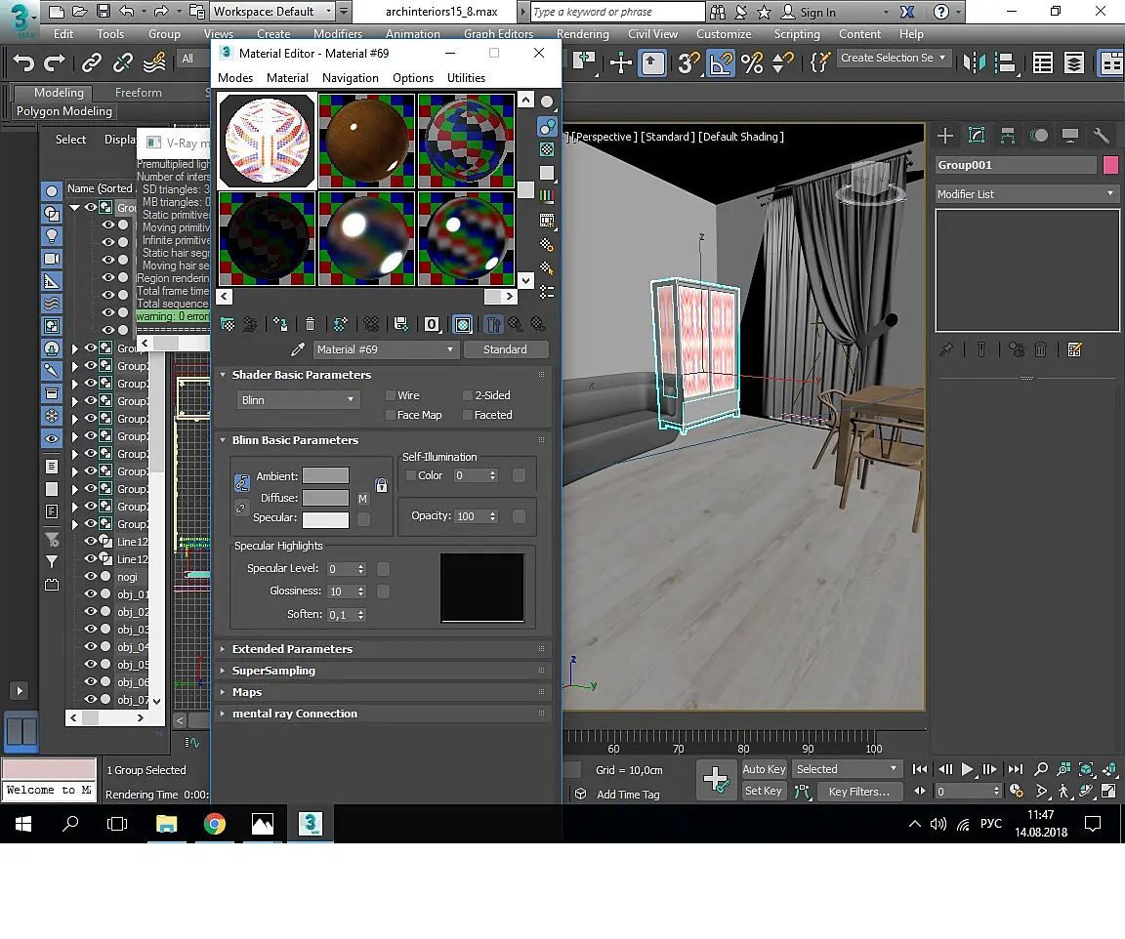The image size is (1125, 939).
Task: Click Get Material icon in Material Editor
Action: pos(228,324)
